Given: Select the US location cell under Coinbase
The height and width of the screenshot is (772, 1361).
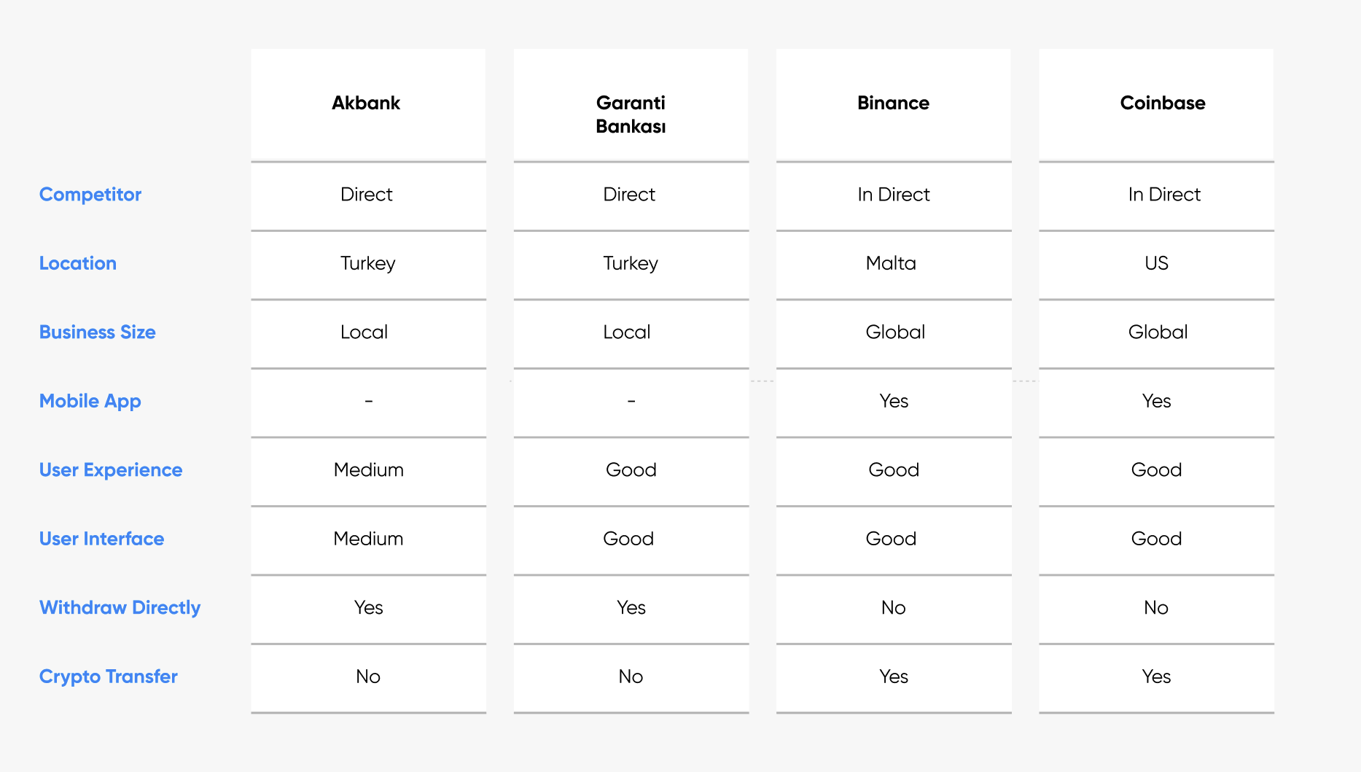Looking at the screenshot, I should pos(1156,263).
